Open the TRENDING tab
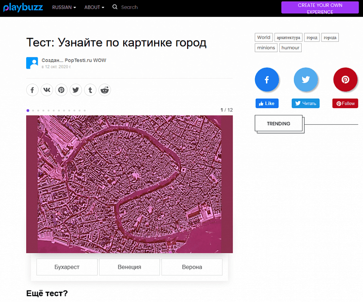Screen dimensions: 363x302 point(278,124)
